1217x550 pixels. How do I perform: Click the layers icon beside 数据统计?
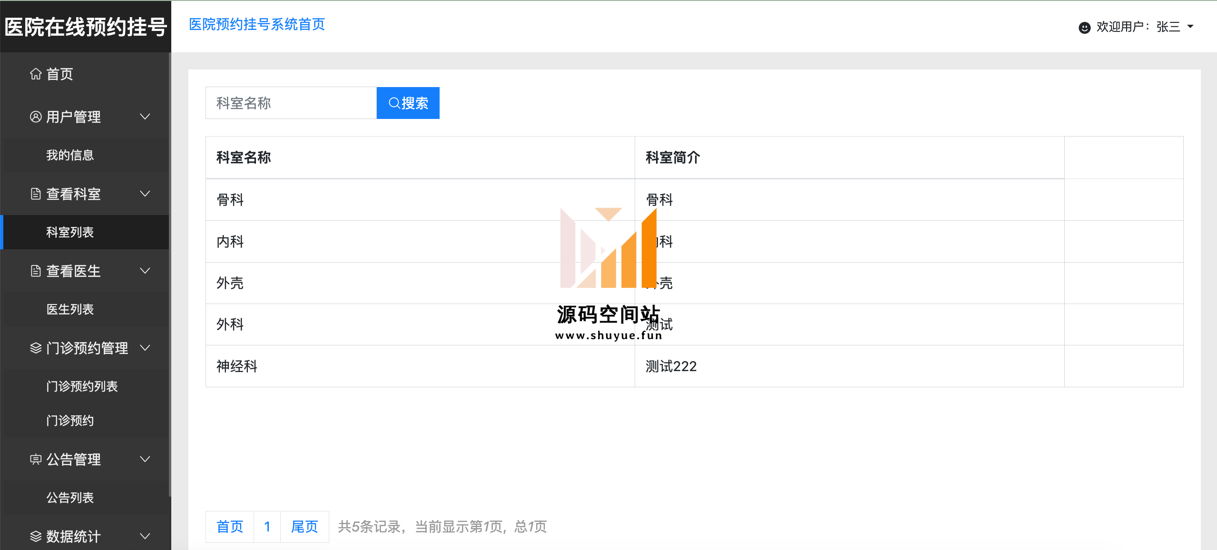[x=36, y=536]
